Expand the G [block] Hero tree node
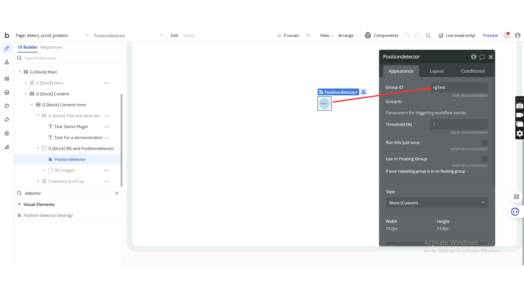The width and height of the screenshot is (524, 295). click(x=26, y=83)
